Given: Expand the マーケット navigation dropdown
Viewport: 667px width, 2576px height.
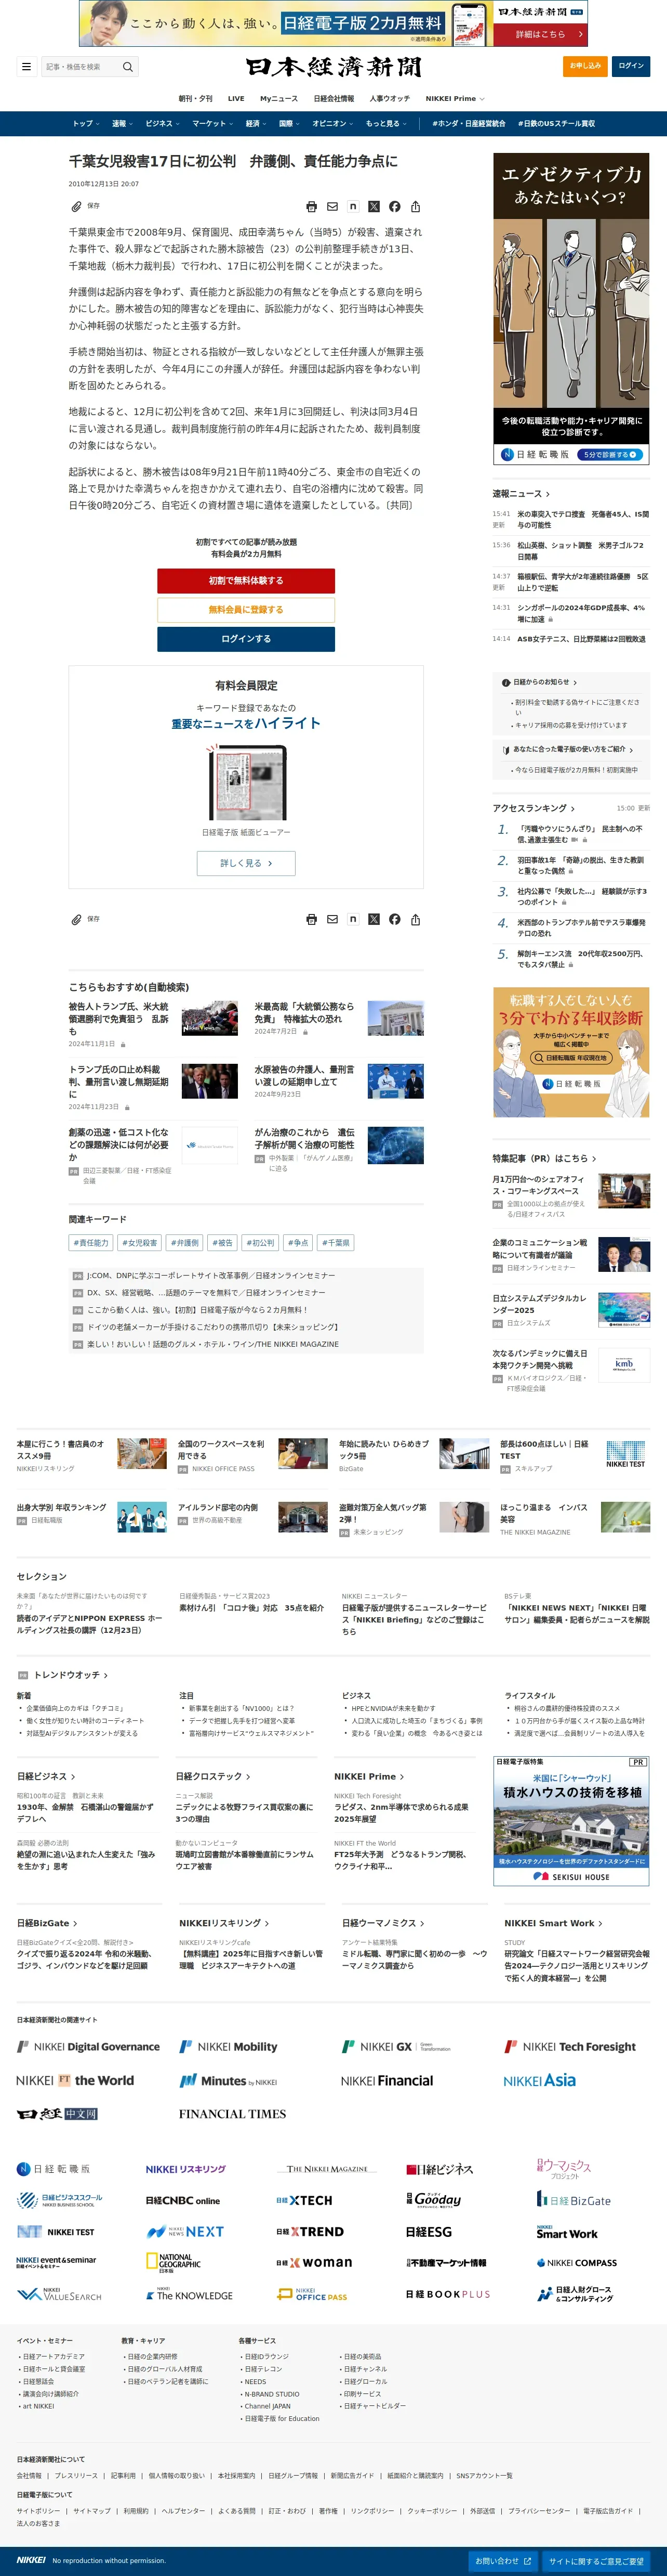Looking at the screenshot, I should 212,124.
